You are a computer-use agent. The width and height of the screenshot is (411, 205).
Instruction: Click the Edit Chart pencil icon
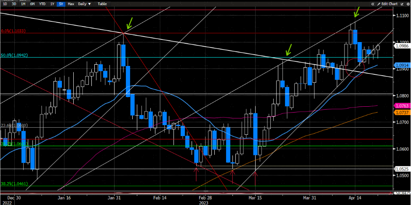(379, 4)
